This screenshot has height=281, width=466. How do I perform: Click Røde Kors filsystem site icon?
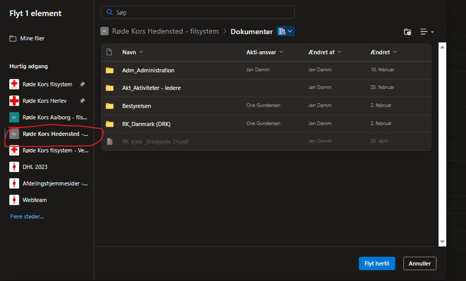(14, 84)
